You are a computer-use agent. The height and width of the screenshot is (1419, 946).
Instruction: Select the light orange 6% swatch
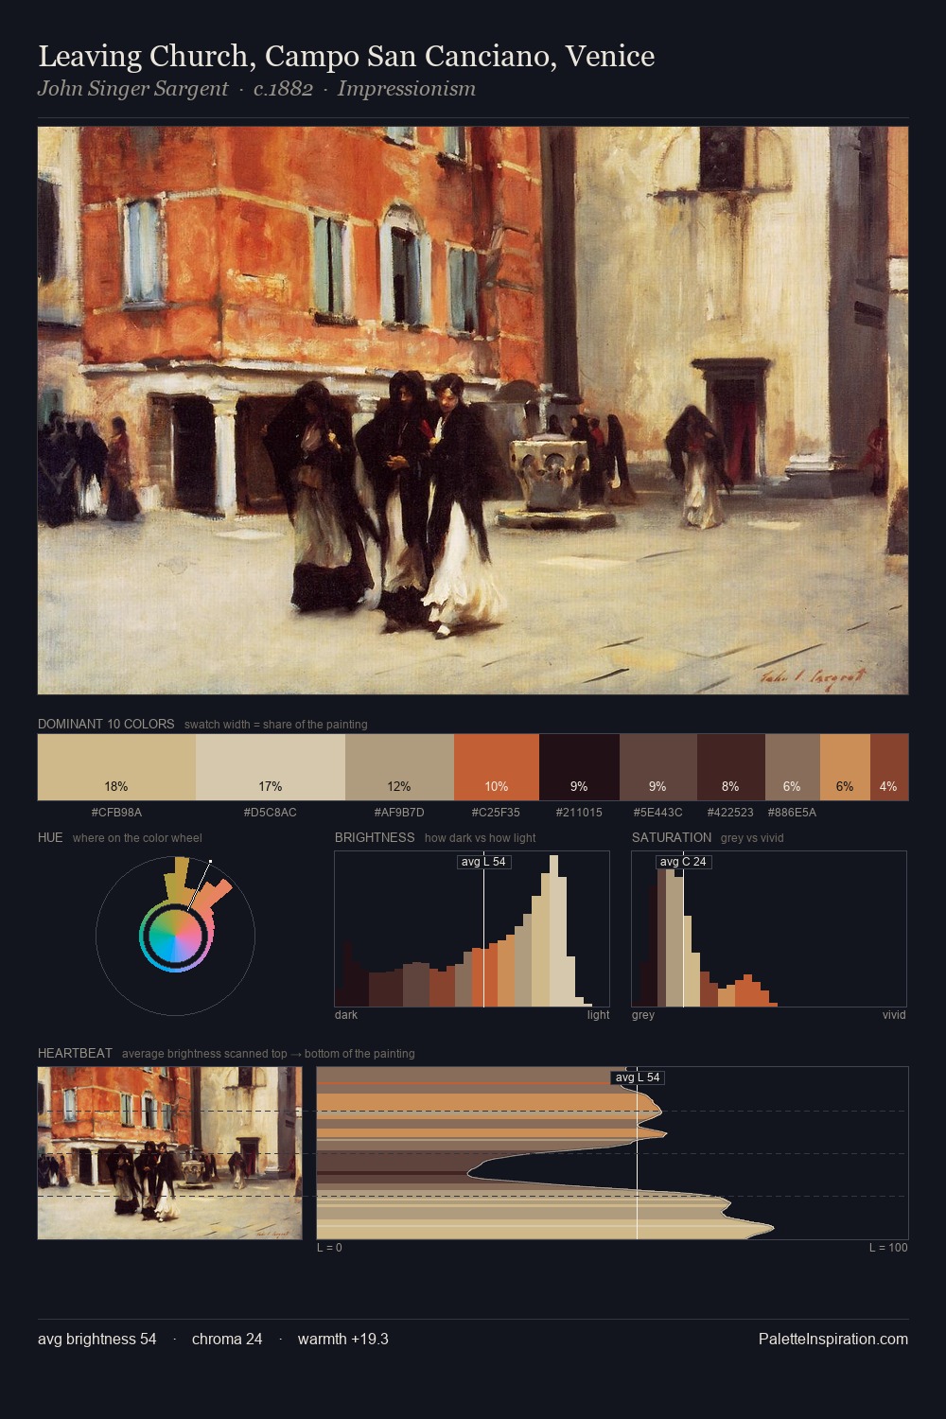pyautogui.click(x=845, y=767)
